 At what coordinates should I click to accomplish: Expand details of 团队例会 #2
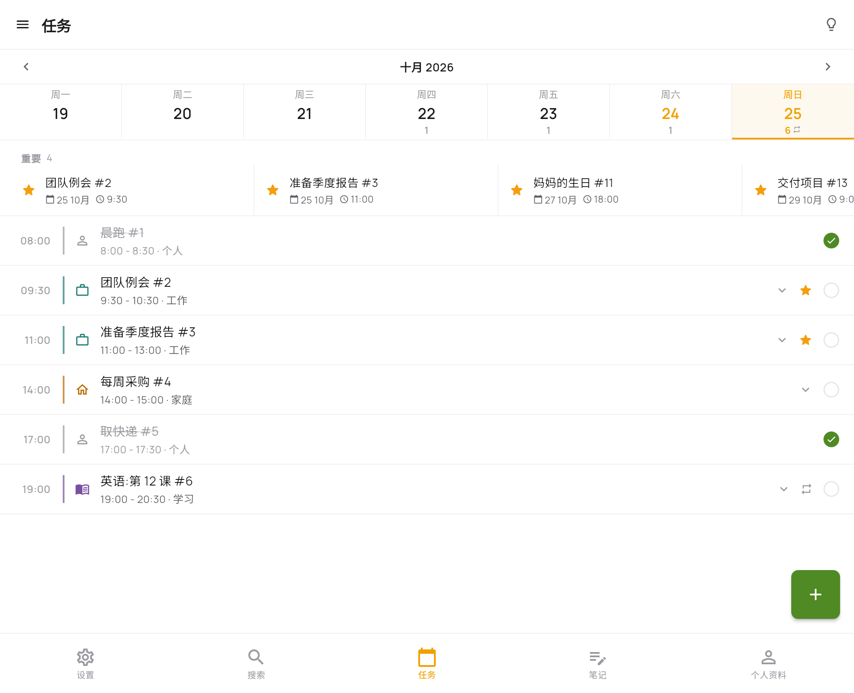point(782,290)
